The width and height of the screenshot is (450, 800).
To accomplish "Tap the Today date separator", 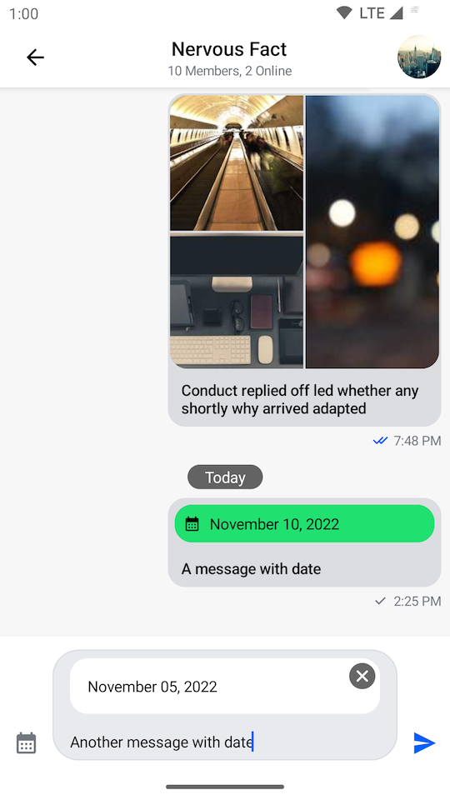I will (225, 477).
